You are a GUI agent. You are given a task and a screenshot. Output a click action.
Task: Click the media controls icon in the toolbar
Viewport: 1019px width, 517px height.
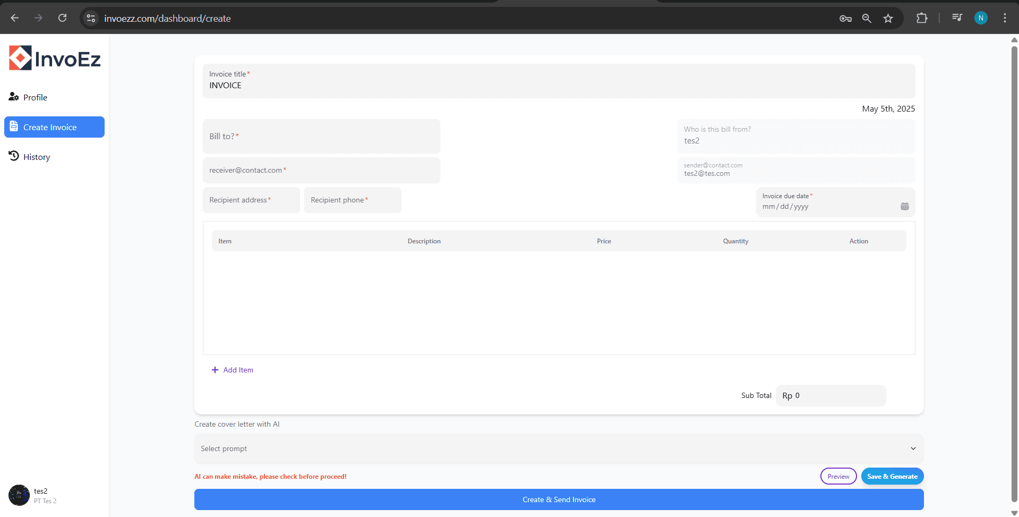pyautogui.click(x=957, y=18)
